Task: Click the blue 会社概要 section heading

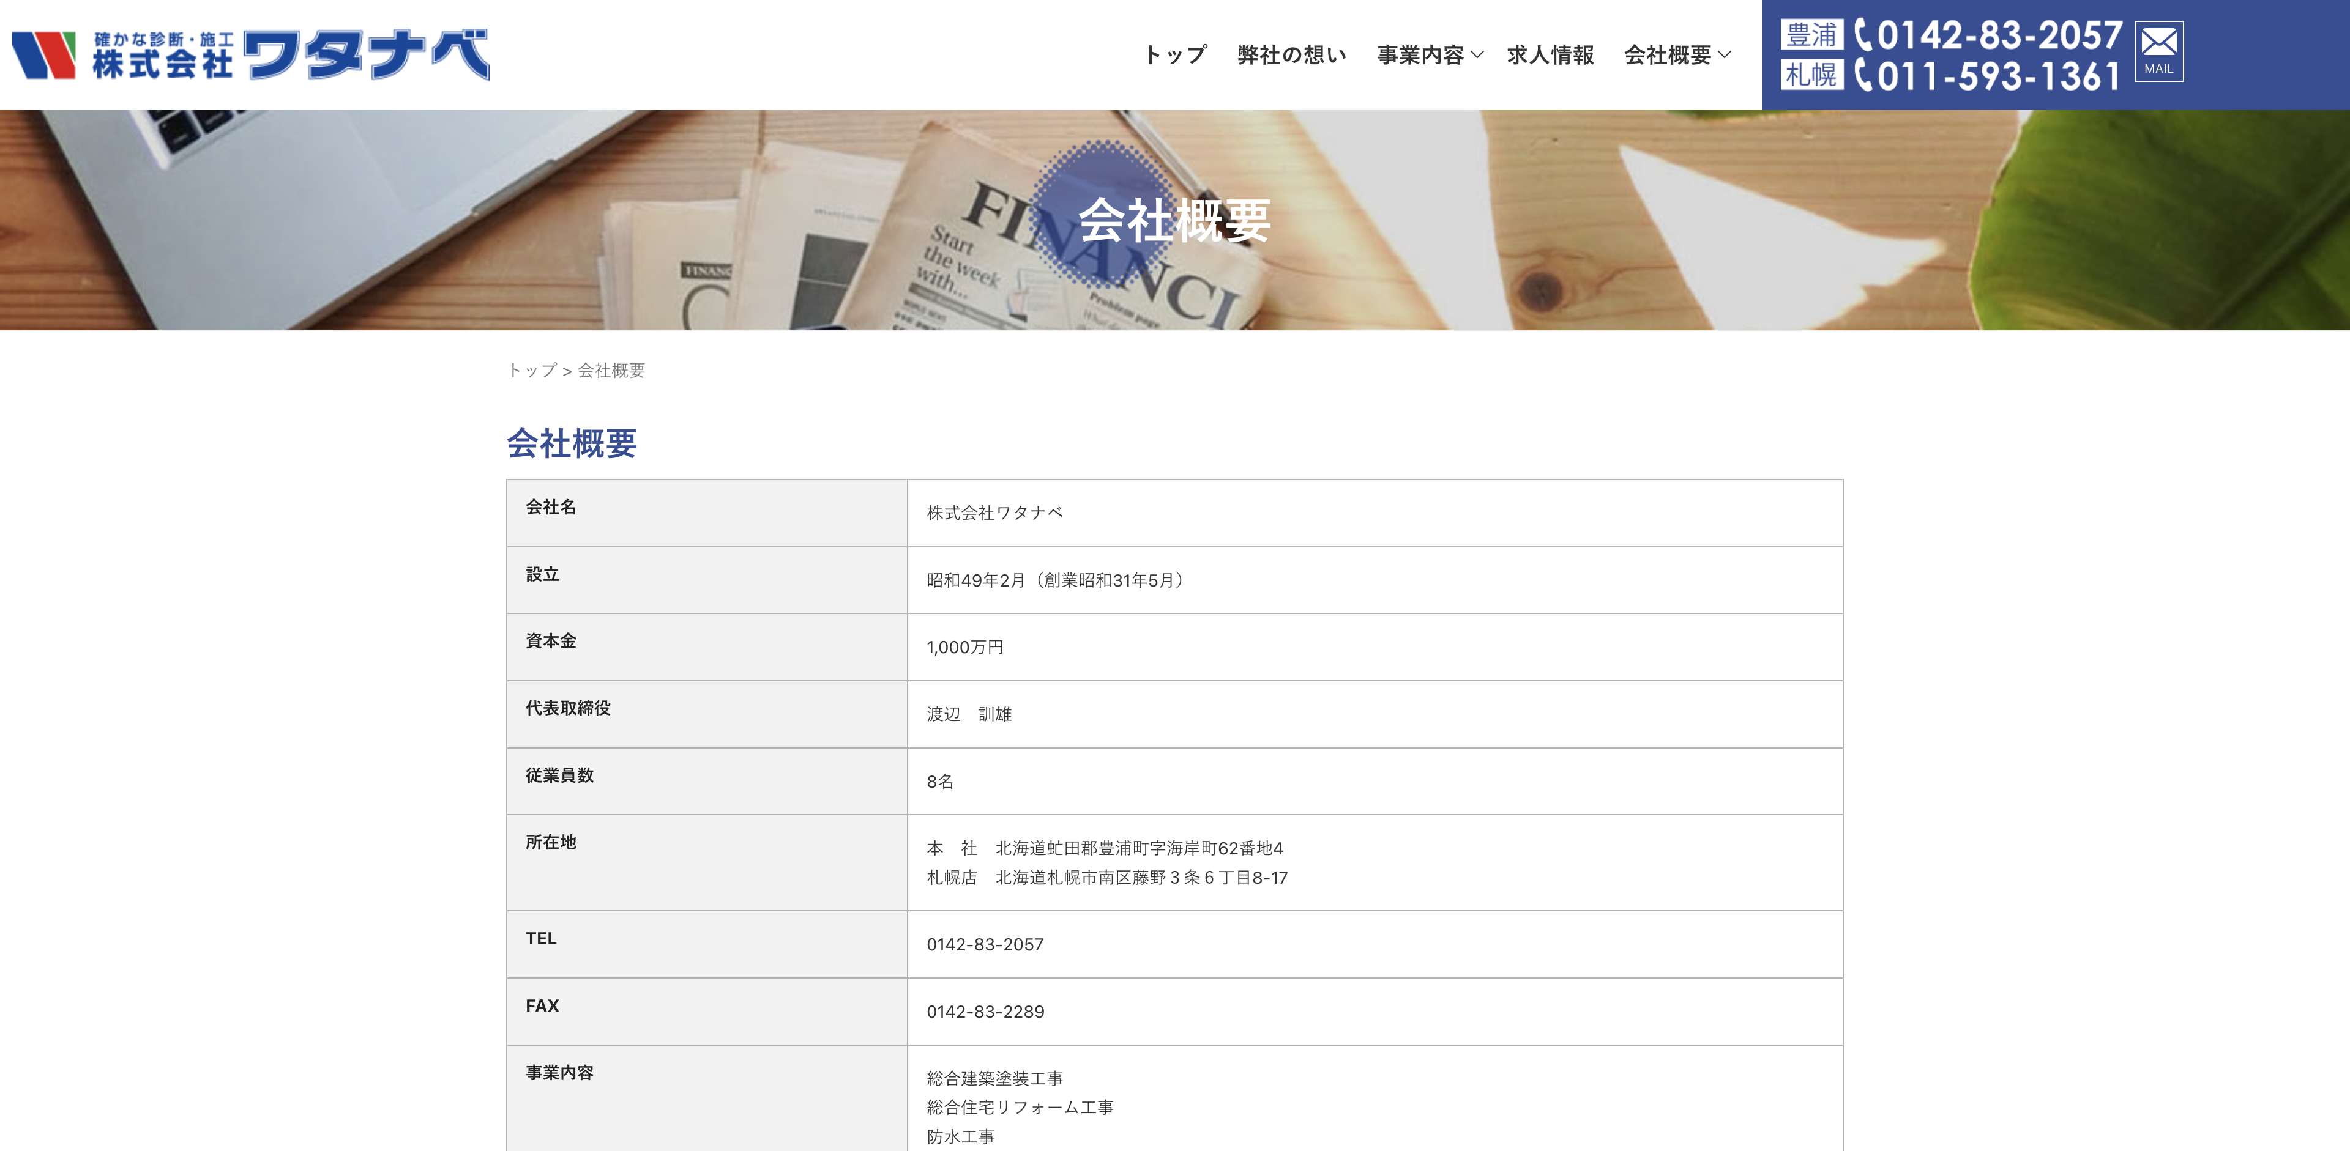Action: (572, 443)
